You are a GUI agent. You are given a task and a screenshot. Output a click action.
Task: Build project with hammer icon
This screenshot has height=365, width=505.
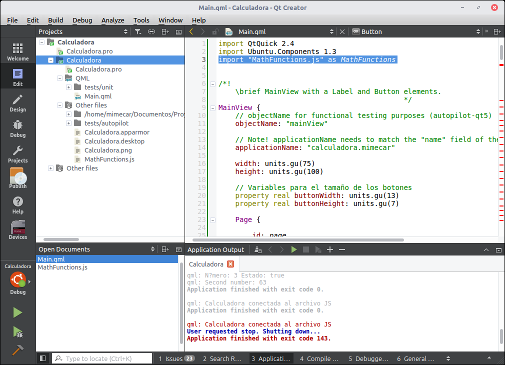coord(17,350)
